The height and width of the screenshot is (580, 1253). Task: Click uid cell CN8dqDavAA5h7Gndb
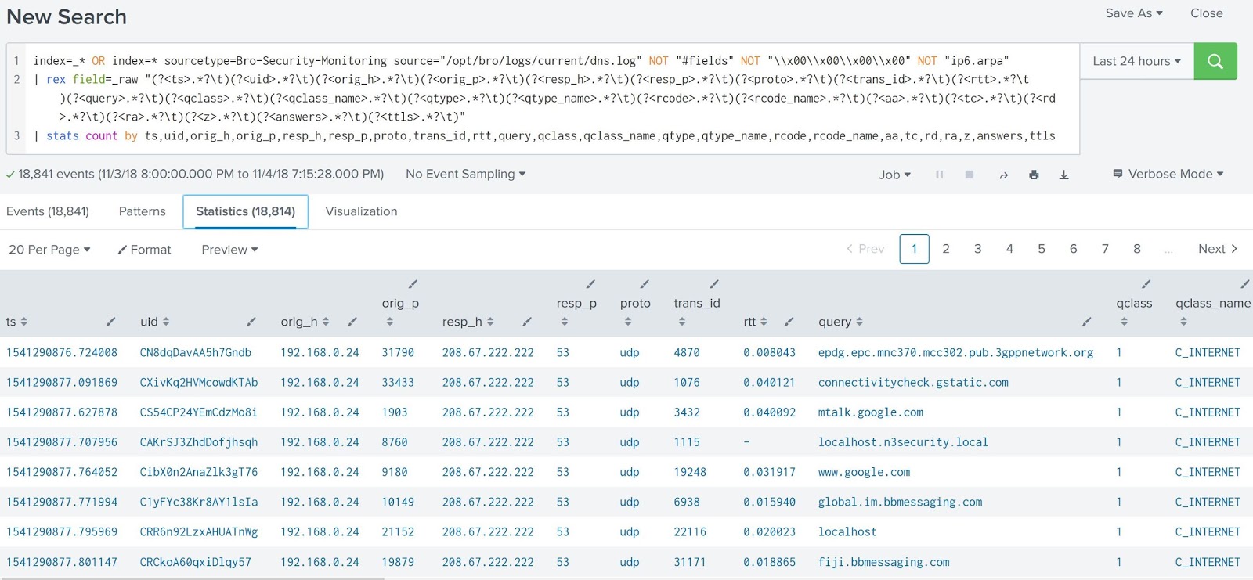(195, 353)
